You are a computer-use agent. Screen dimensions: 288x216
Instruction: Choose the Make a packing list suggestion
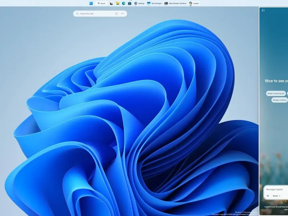(x=276, y=94)
